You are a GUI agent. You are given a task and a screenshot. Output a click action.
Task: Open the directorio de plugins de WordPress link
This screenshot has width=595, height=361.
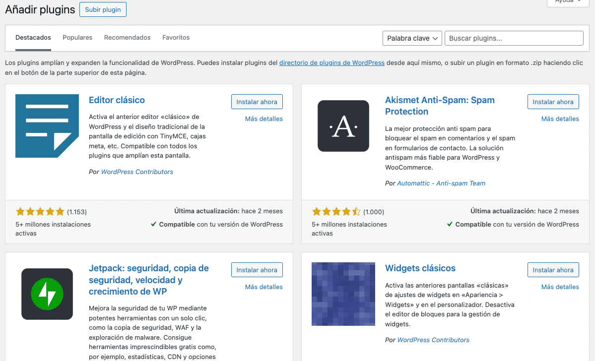(331, 62)
